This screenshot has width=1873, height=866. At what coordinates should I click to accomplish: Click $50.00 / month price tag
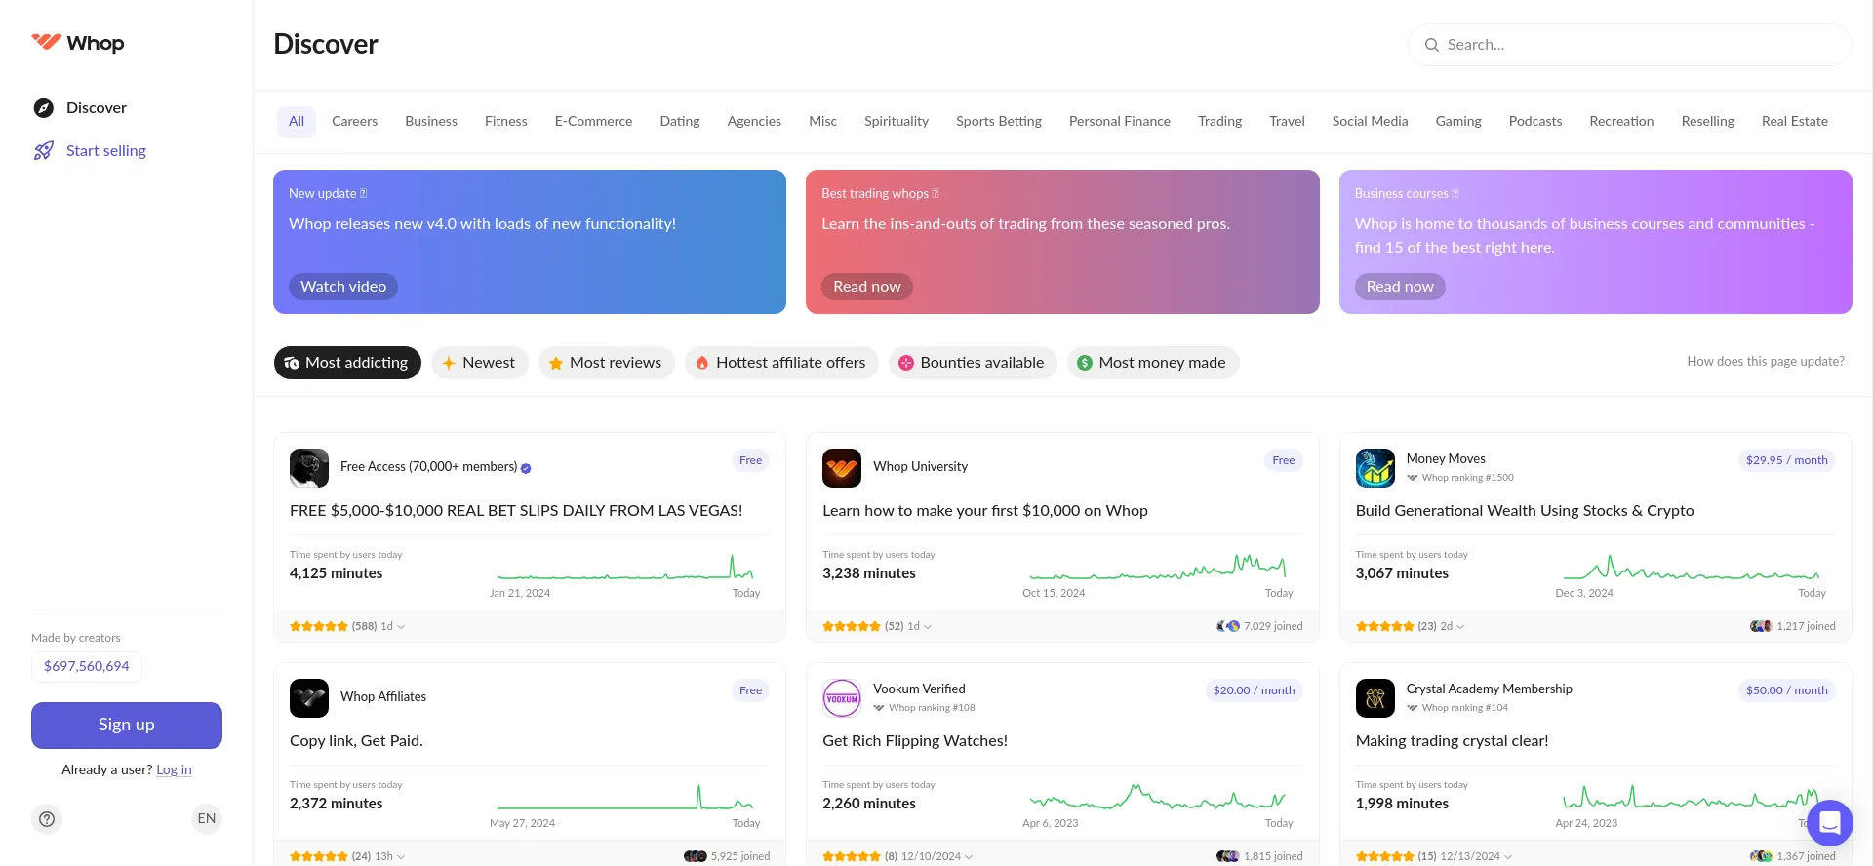tap(1787, 690)
